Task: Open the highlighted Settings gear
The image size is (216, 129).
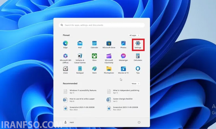Action: pyautogui.click(x=138, y=44)
